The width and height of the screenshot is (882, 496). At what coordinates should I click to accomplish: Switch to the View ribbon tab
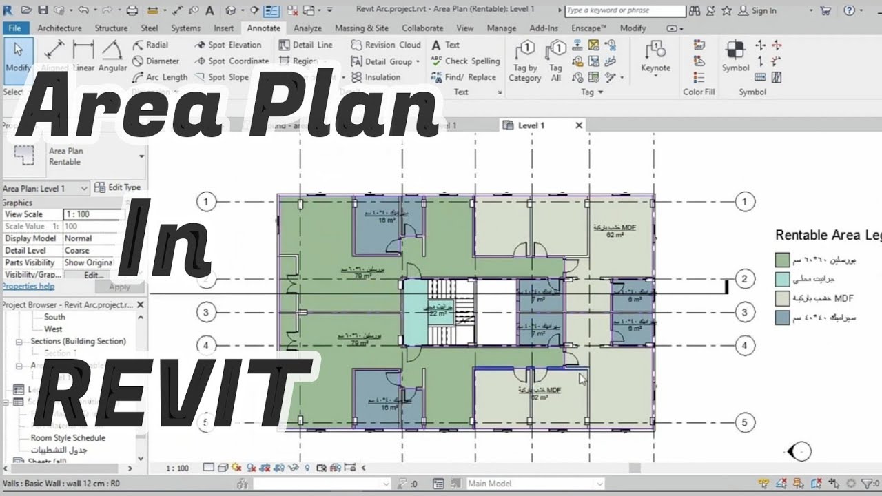click(464, 28)
